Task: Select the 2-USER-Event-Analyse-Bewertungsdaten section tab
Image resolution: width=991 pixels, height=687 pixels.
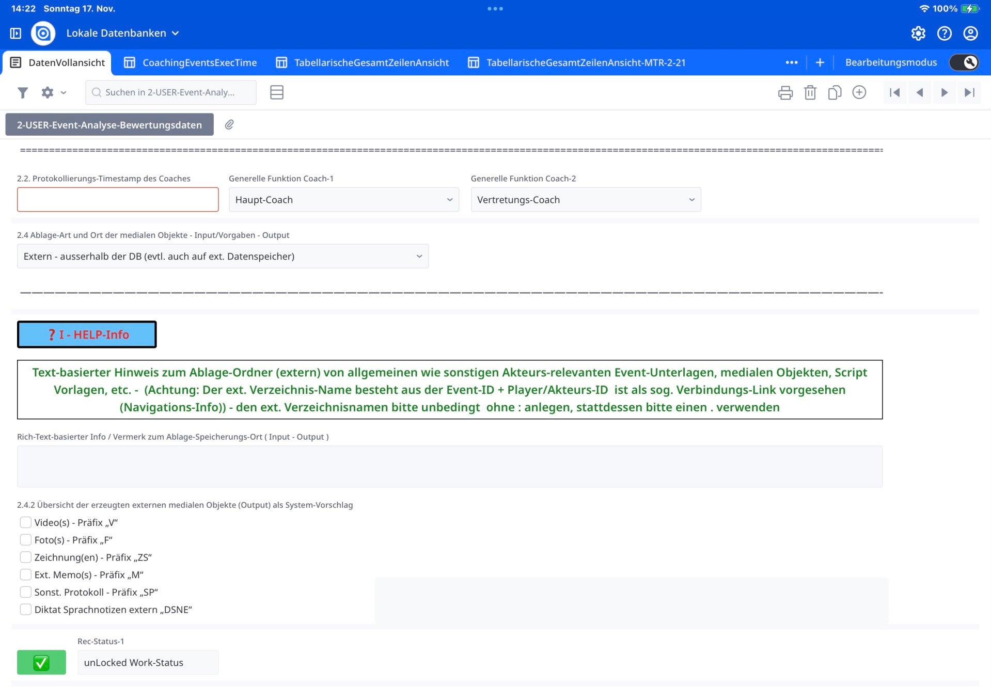Action: coord(109,124)
